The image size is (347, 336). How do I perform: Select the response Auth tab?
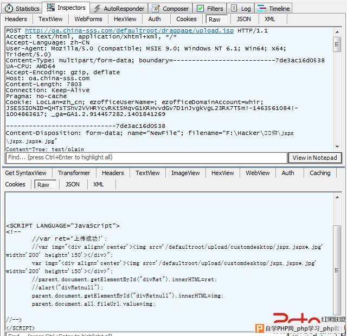point(288,173)
